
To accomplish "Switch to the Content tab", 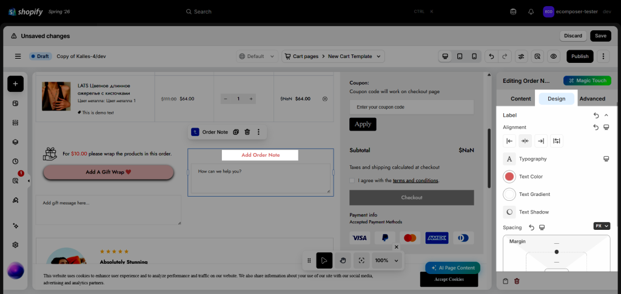I will 520,99.
